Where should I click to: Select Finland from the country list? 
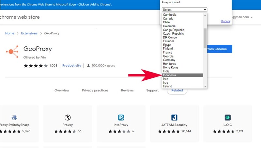click(x=183, y=48)
